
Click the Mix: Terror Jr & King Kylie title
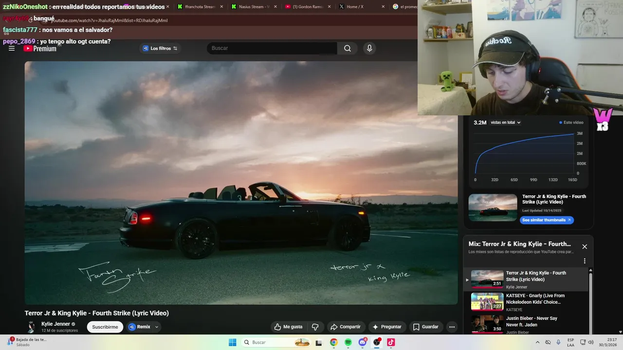click(x=520, y=244)
